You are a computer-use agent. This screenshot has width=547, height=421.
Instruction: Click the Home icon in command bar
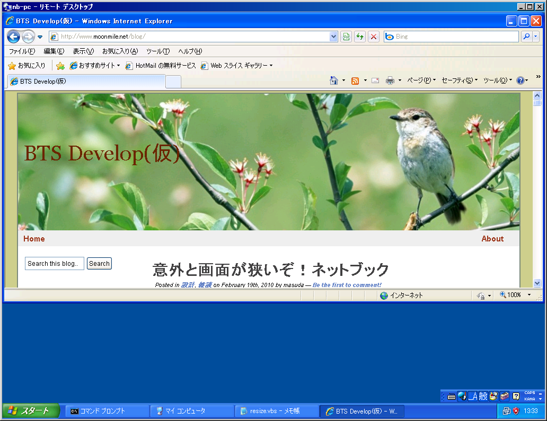pyautogui.click(x=334, y=80)
